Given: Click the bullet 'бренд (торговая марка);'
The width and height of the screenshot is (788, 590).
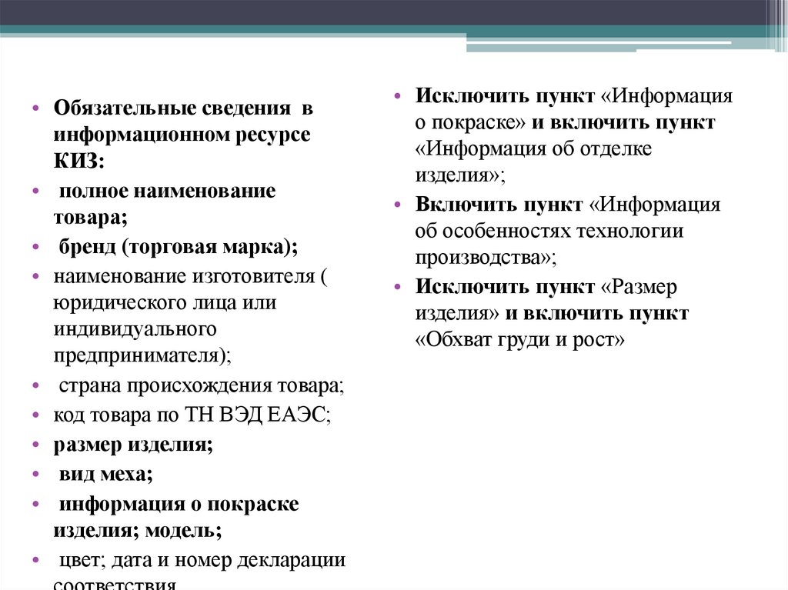Looking at the screenshot, I should pyautogui.click(x=178, y=247).
